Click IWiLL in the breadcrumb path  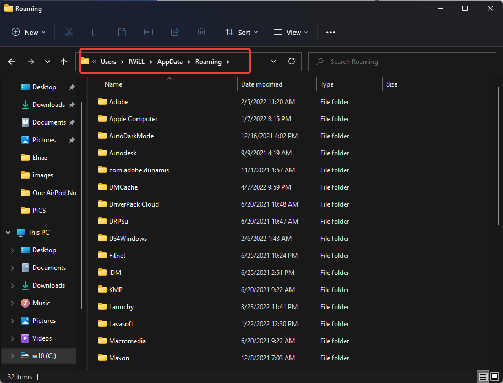136,62
